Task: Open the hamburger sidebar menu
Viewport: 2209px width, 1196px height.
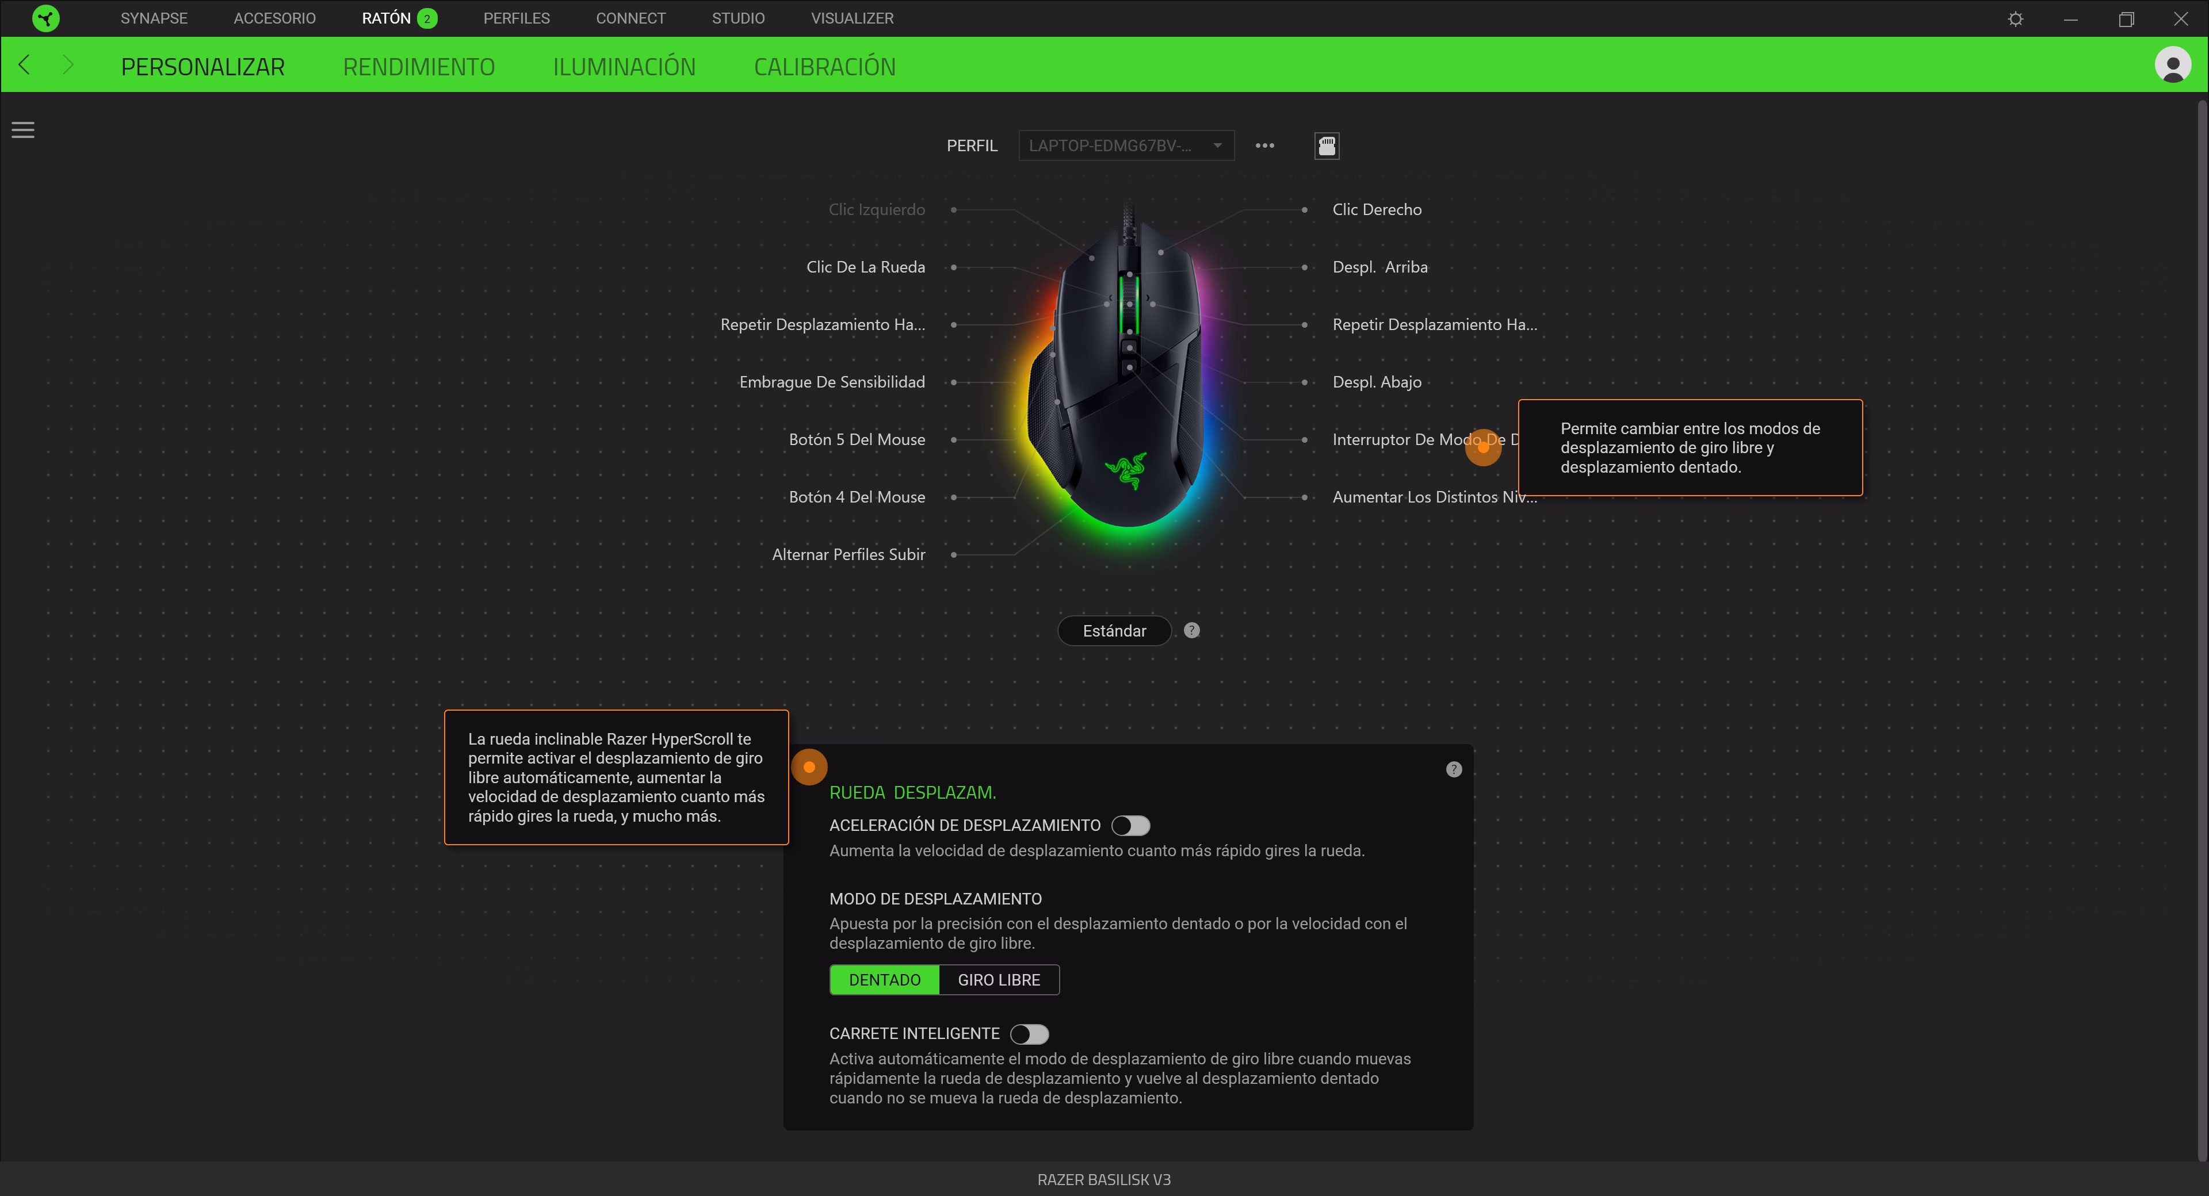Action: click(23, 129)
